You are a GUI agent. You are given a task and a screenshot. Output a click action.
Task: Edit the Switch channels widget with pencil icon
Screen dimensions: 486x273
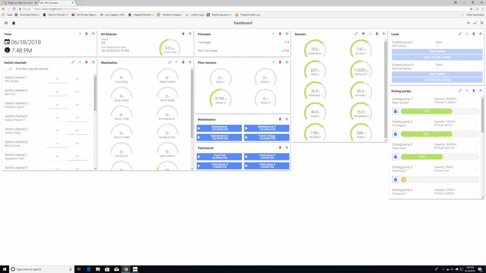point(73,62)
